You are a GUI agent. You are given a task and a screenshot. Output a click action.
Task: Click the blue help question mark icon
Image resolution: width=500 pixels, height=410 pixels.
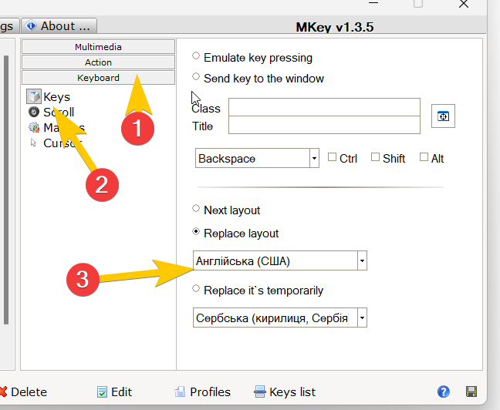443,392
